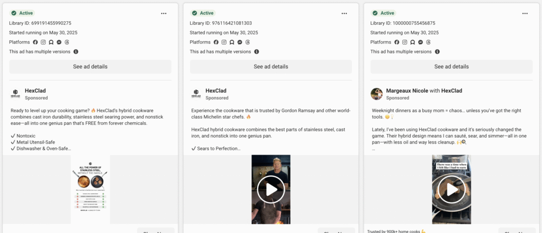This screenshot has height=233, width=542.
Task: Select text 'Library ID: 1000000755456875'
Action: tap(403, 23)
